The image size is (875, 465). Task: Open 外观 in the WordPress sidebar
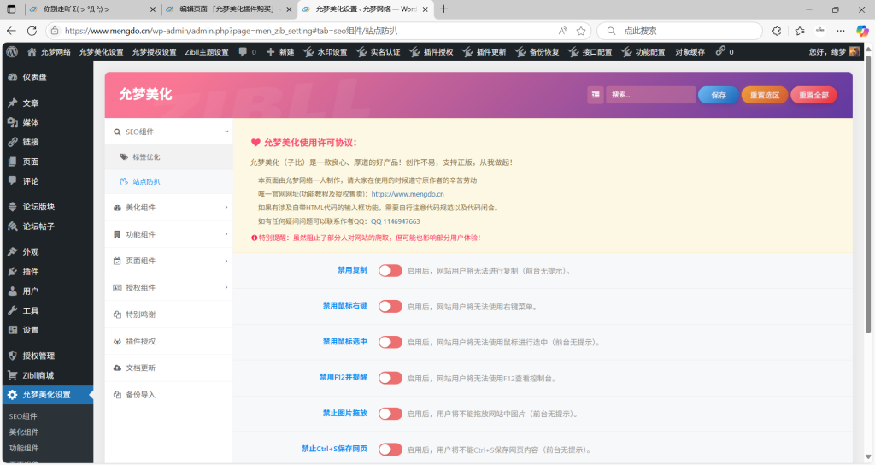48,252
